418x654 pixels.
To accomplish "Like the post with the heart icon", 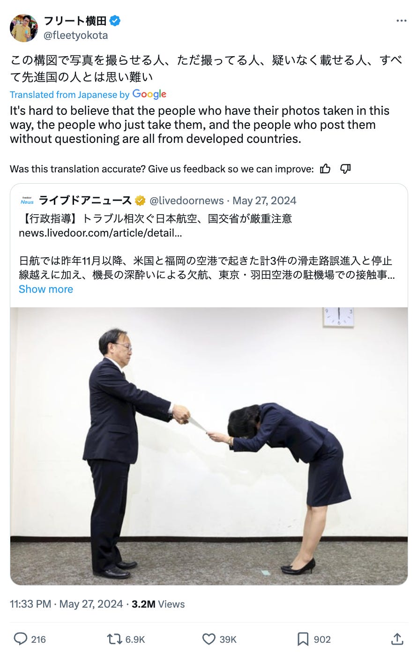I will pyautogui.click(x=209, y=639).
